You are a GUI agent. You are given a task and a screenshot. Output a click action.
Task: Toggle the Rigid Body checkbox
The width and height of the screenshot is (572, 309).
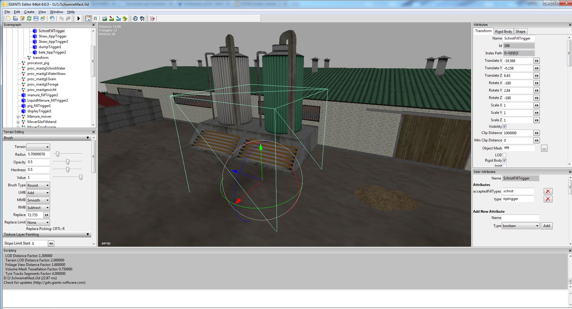(x=505, y=160)
